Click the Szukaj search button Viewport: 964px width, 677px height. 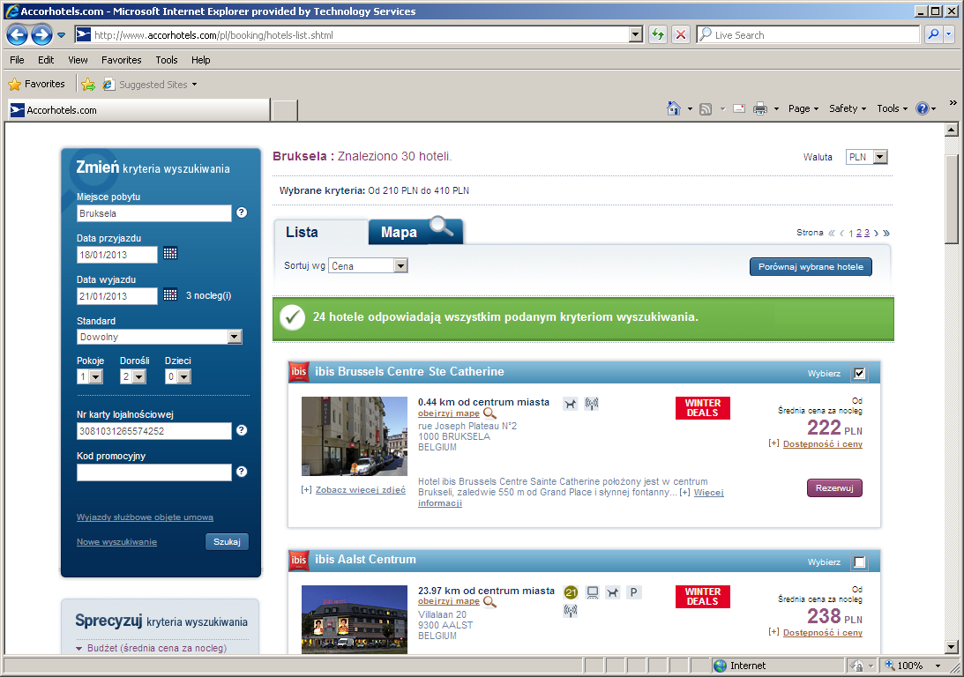pyautogui.click(x=227, y=541)
